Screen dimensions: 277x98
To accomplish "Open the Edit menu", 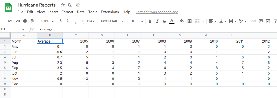I will [30, 12].
